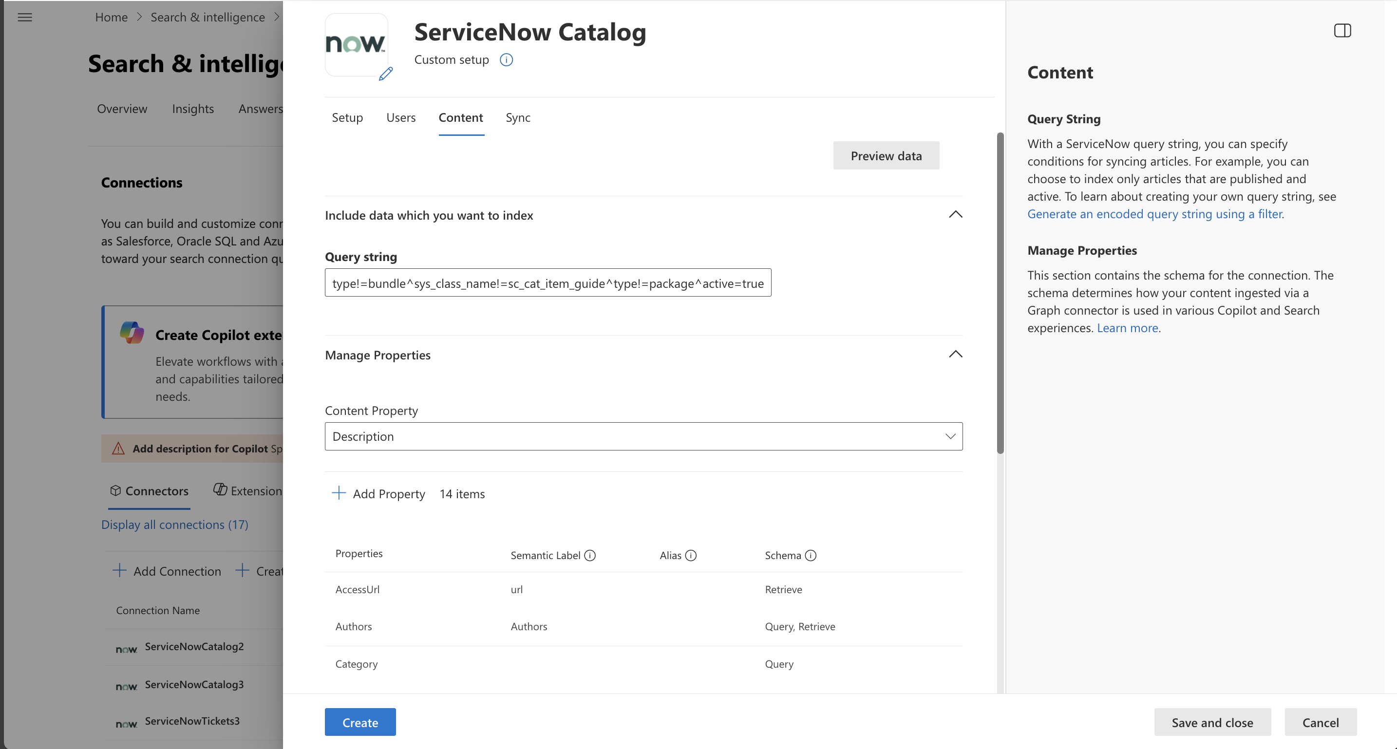Open Display all connections link
Viewport: 1397px width, 749px height.
[174, 524]
